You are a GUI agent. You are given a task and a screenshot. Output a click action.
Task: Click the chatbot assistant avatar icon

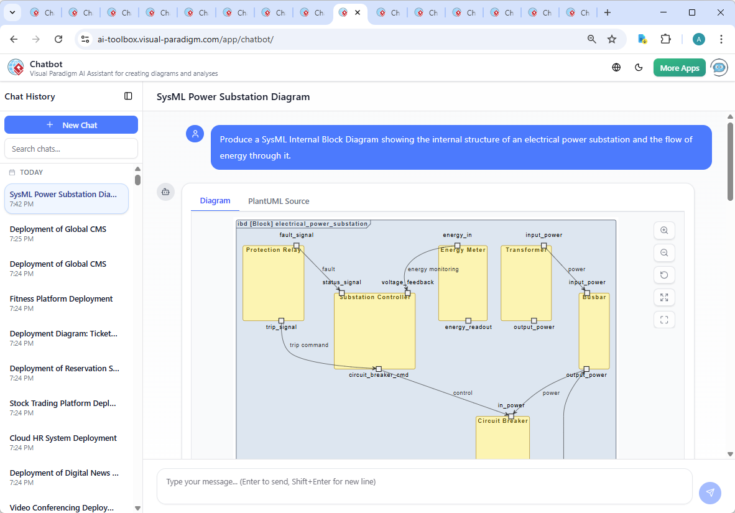pyautogui.click(x=719, y=67)
